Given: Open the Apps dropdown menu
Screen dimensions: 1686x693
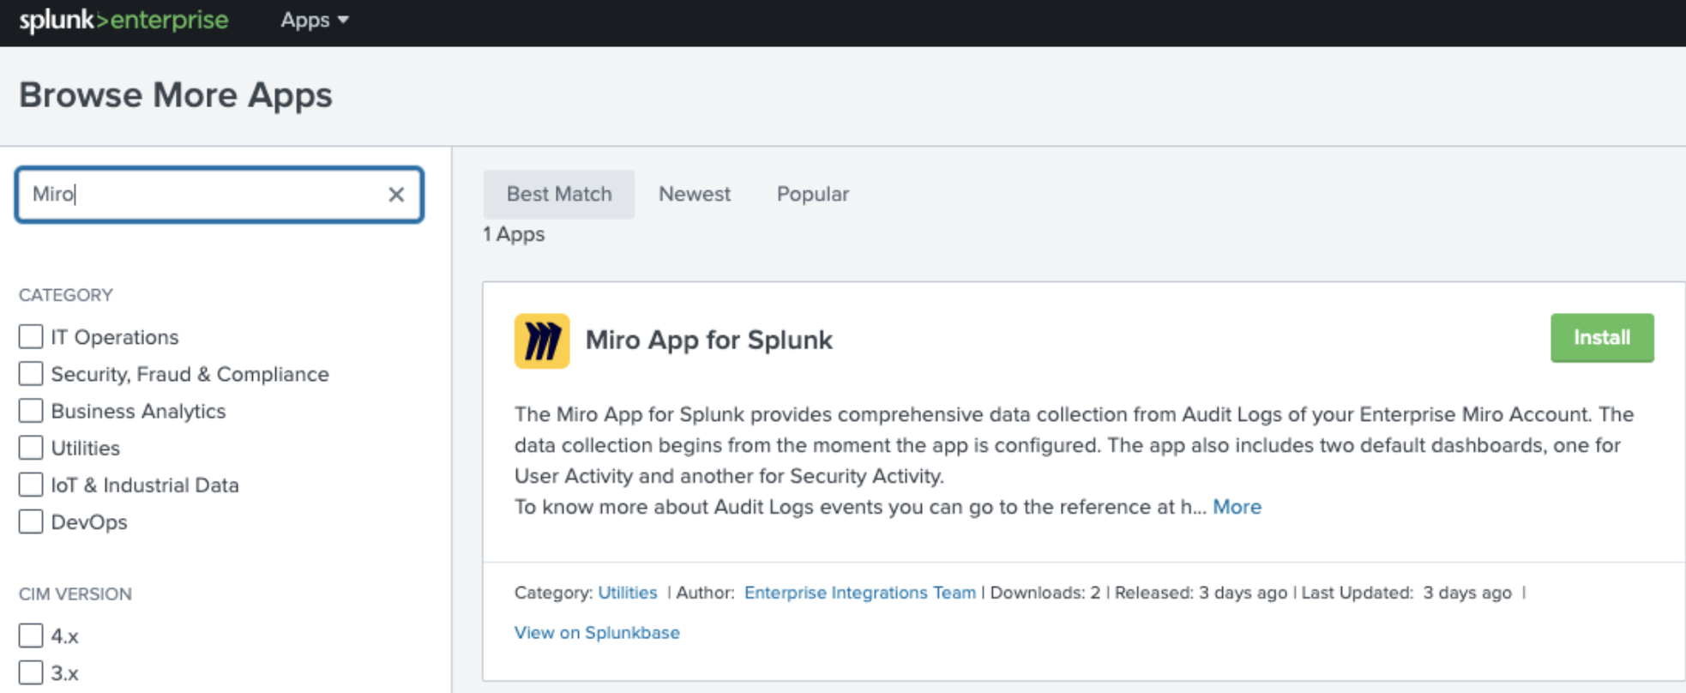Looking at the screenshot, I should tap(314, 20).
